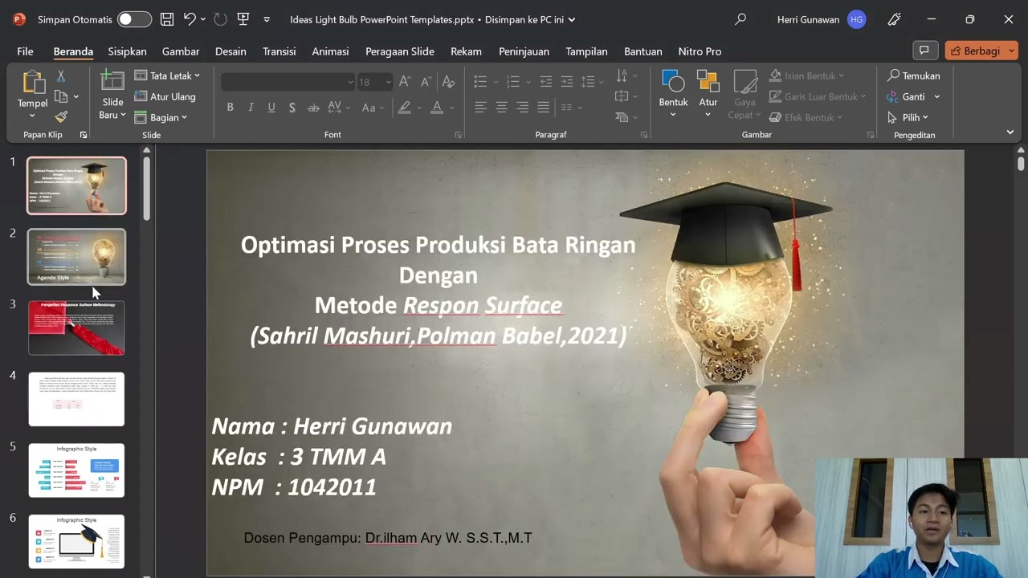Screen dimensions: 1028x578
Task: Click the pen-and-sparkle icon in title bar
Action: 894,19
